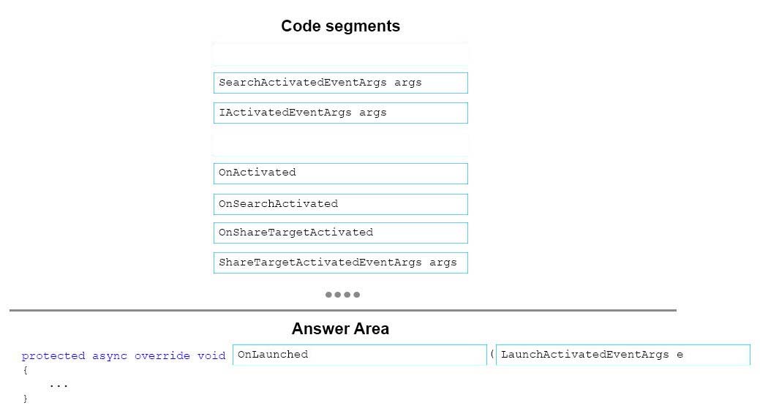The width and height of the screenshot is (760, 411).
Task: Choose the OnActivated code segment
Action: [340, 173]
